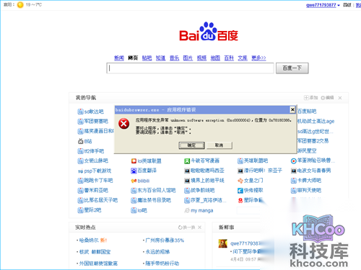Click the 随手带奶粉行动 hot topic
The image size is (361, 270).
(162, 264)
